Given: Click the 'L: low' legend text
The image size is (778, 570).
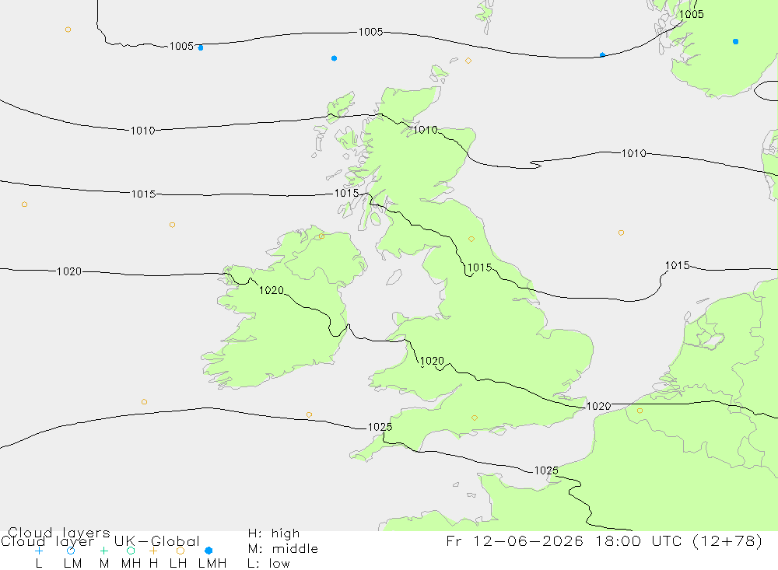Looking at the screenshot, I should click(268, 564).
